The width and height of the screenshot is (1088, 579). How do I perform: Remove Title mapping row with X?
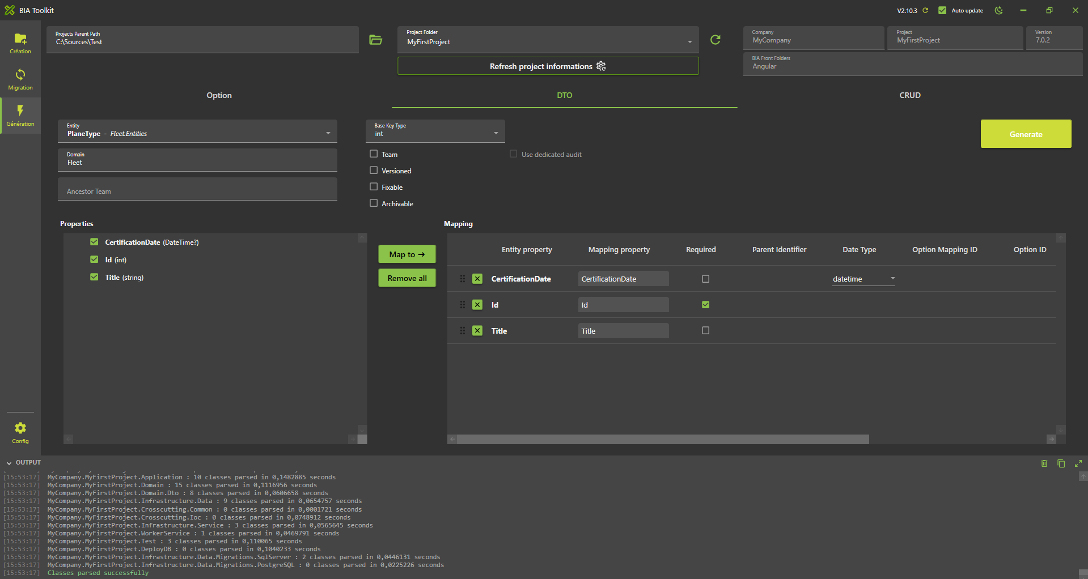pyautogui.click(x=477, y=331)
